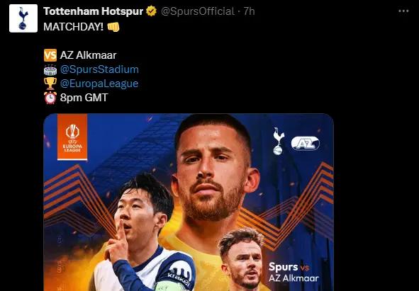Open the matchday poster image

(189, 202)
